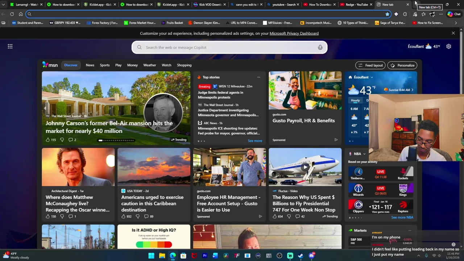Click the Johnny Carson carousel progress dots
The height and width of the screenshot is (261, 464).
pyautogui.click(x=117, y=140)
